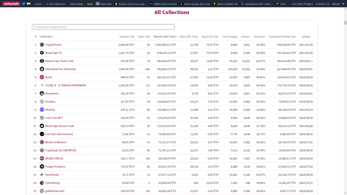The height and width of the screenshot is (195, 347).
Task: Open the Pudgy Penguins name link
Action: point(55,167)
